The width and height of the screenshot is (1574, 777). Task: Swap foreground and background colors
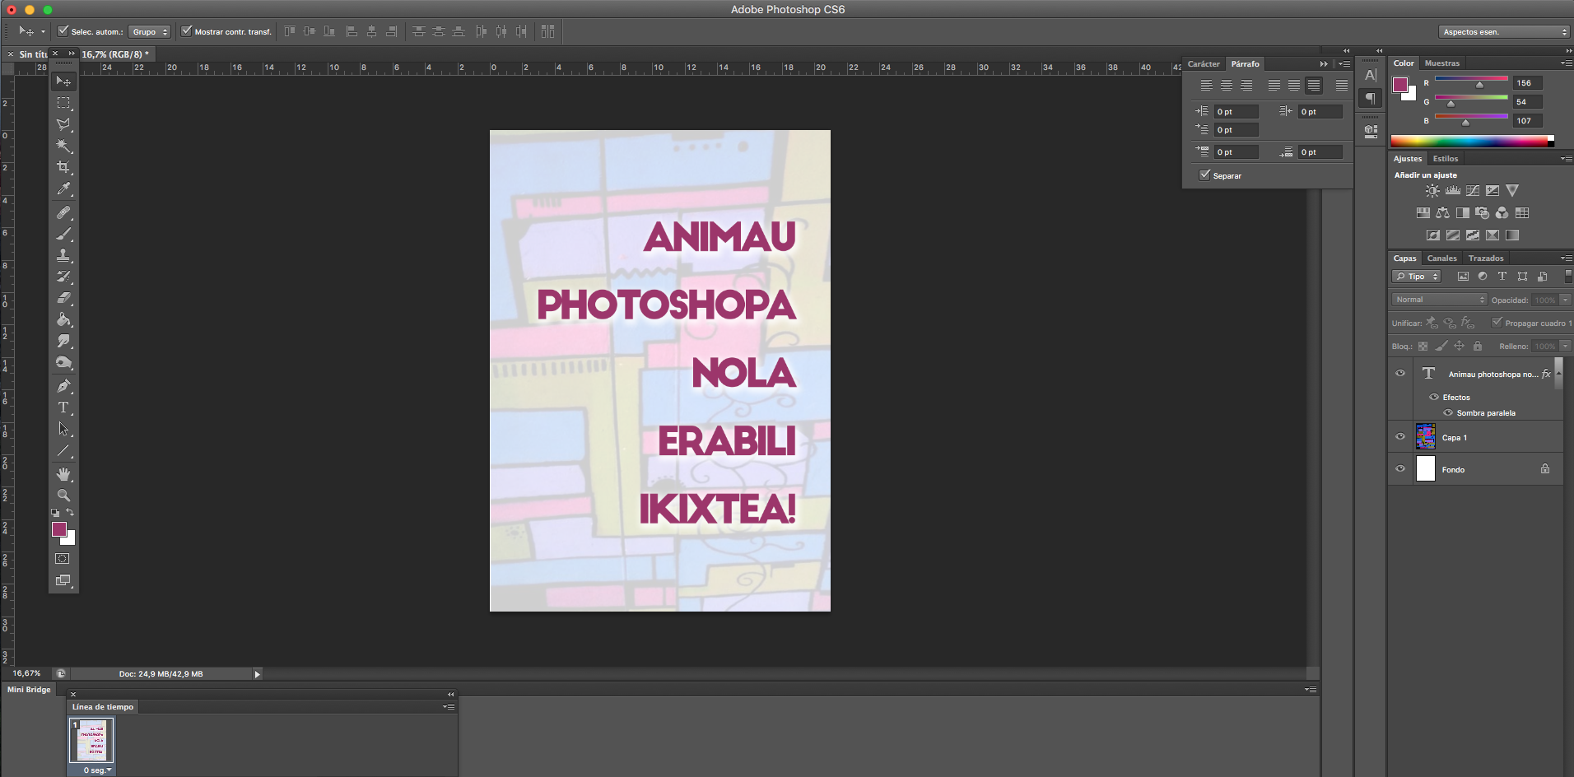pyautogui.click(x=70, y=512)
